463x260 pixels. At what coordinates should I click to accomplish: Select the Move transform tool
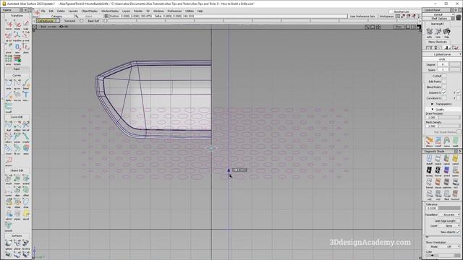pos(9,24)
